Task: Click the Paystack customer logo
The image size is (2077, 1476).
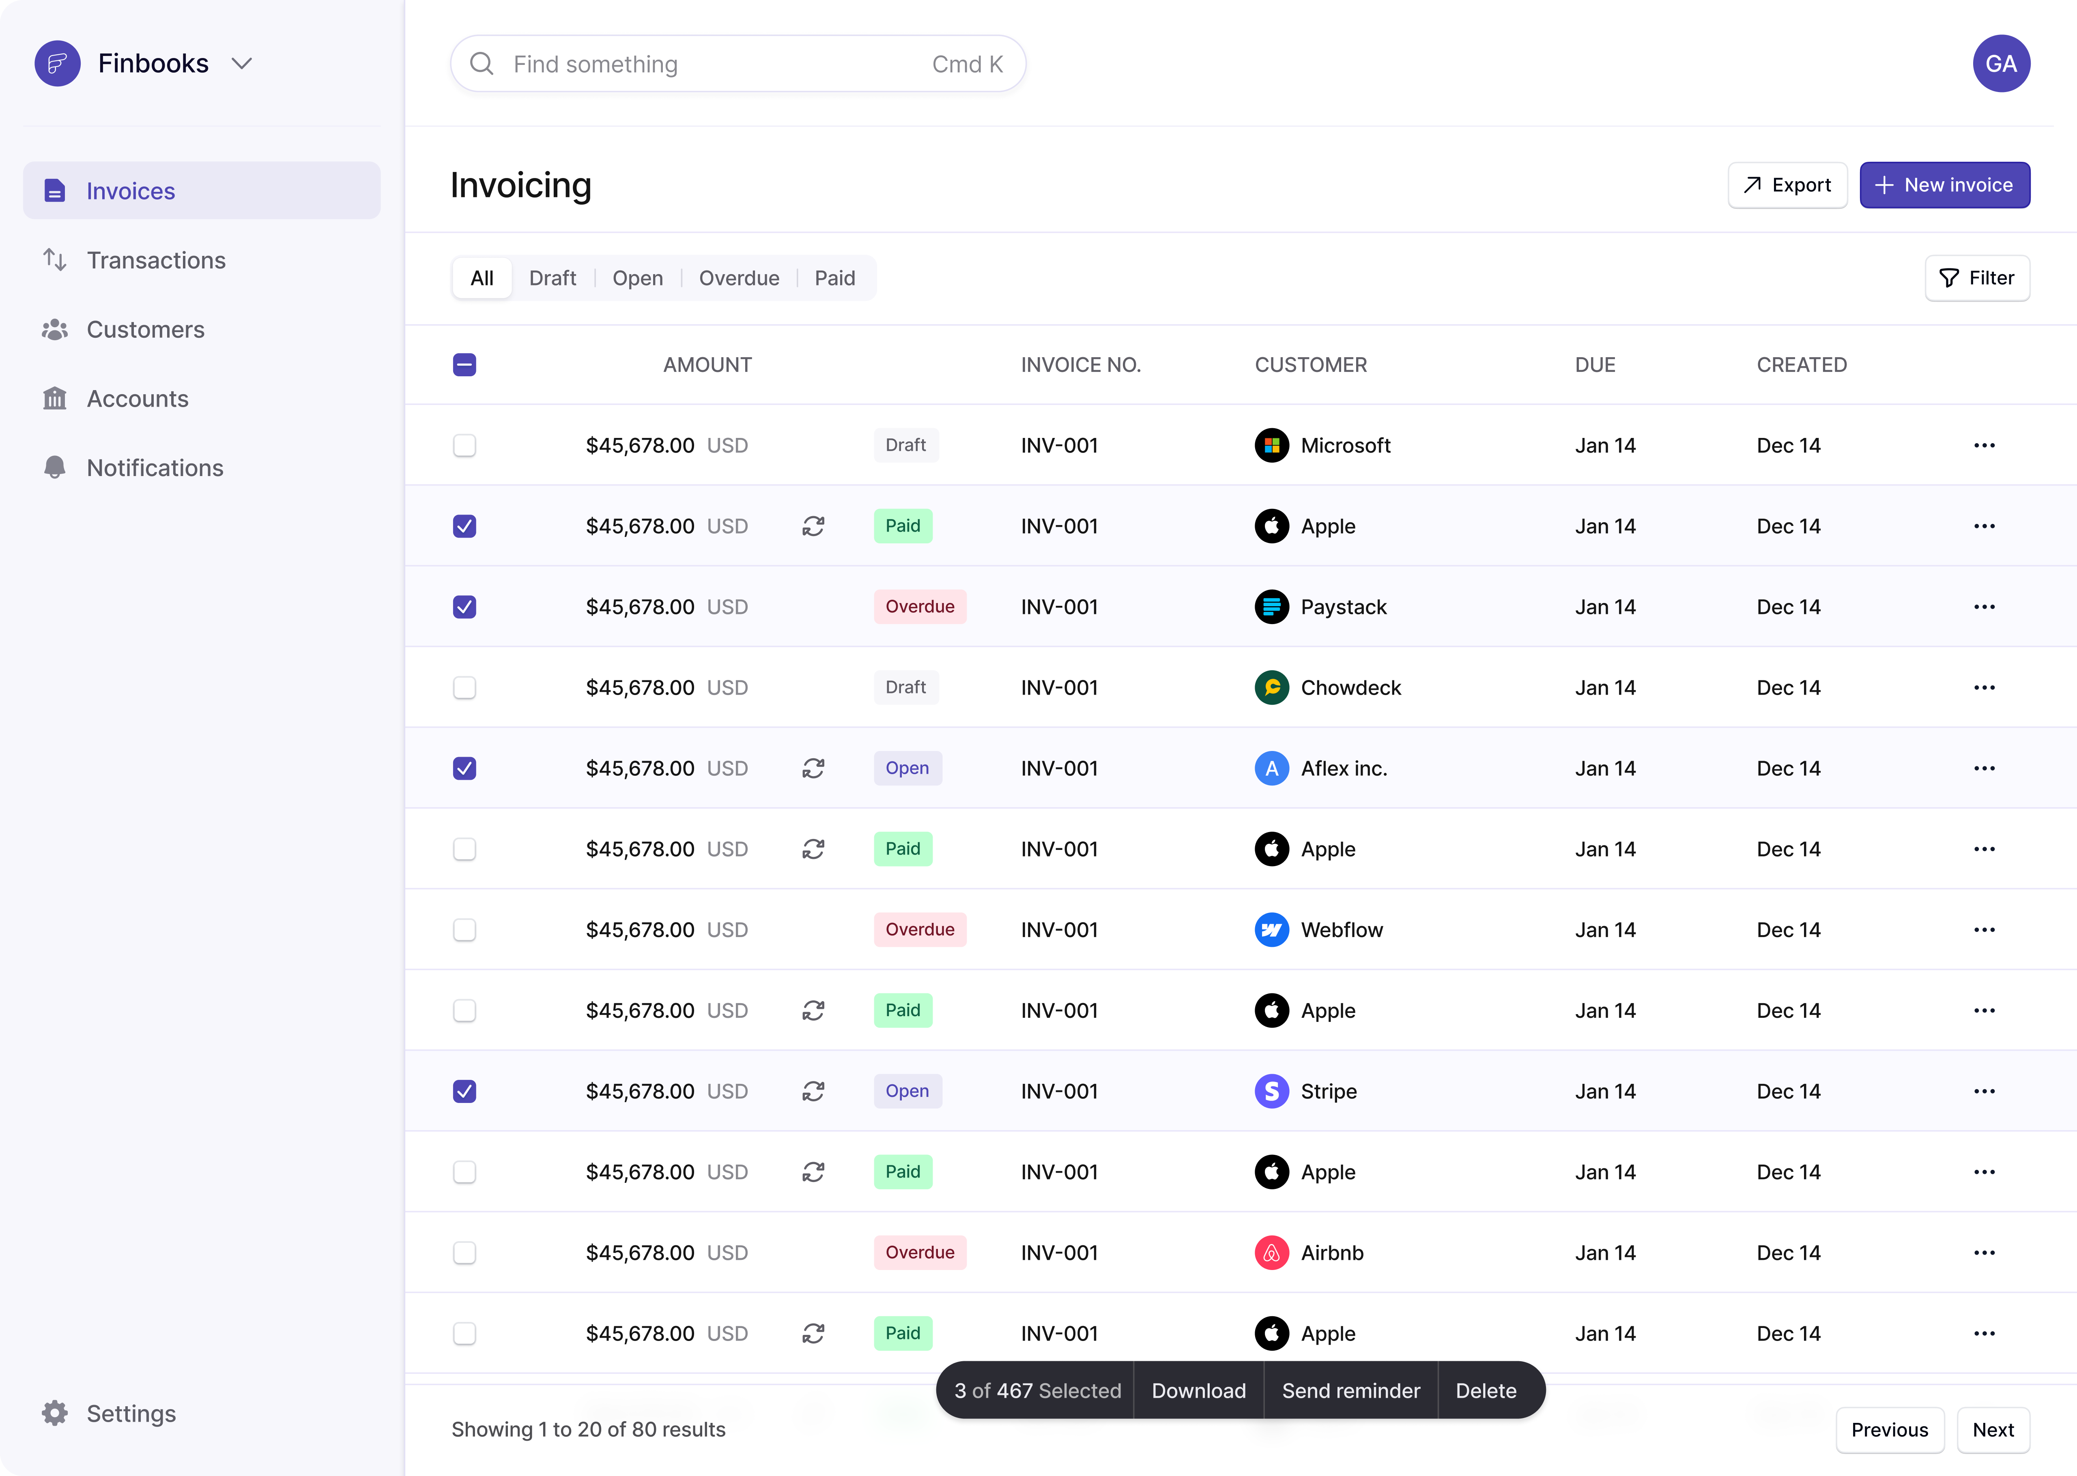Action: tap(1272, 607)
